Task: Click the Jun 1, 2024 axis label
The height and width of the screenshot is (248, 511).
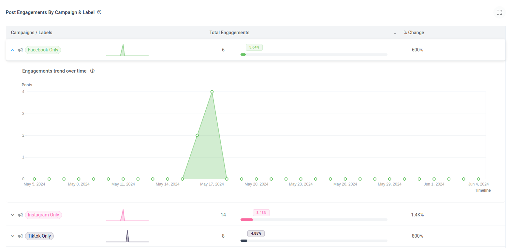Action: [x=434, y=184]
